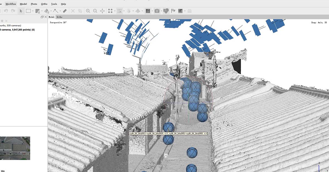329x172 pixels.
Task: Click the Reset View crosshair icon
Action: [102, 11]
